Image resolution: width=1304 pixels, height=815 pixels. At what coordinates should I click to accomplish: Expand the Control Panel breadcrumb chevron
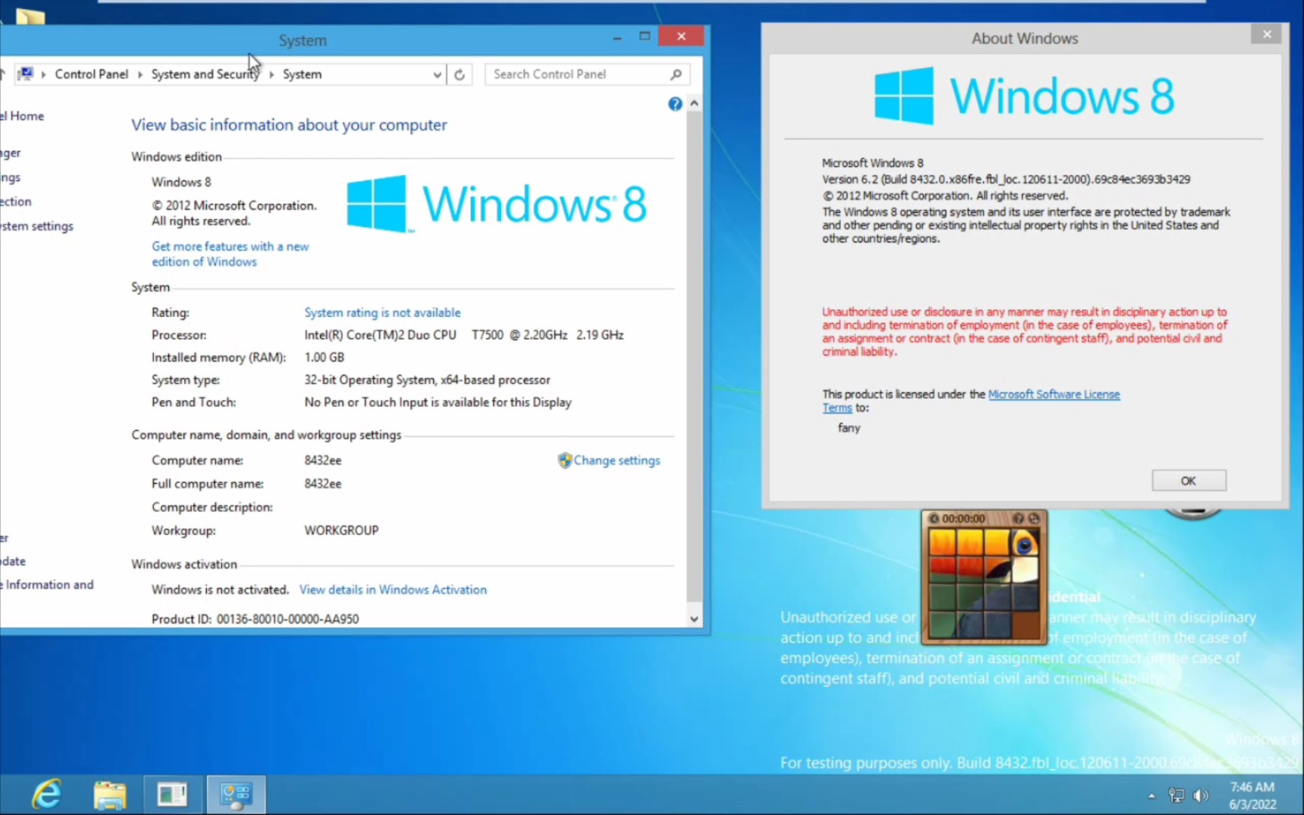click(140, 74)
